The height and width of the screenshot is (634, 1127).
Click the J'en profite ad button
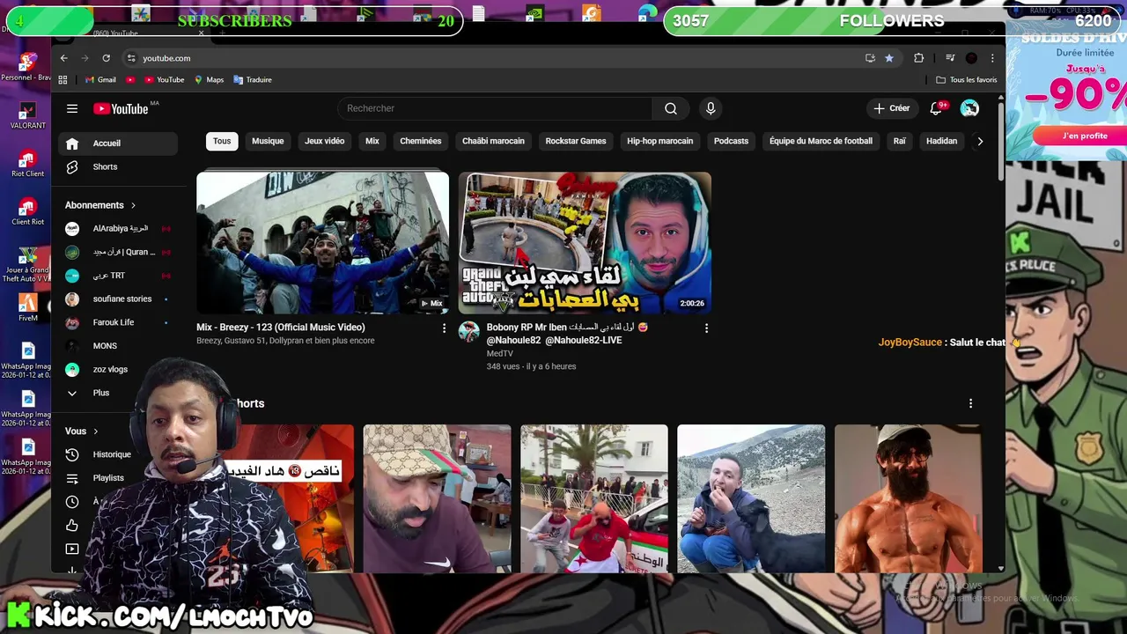coord(1084,136)
